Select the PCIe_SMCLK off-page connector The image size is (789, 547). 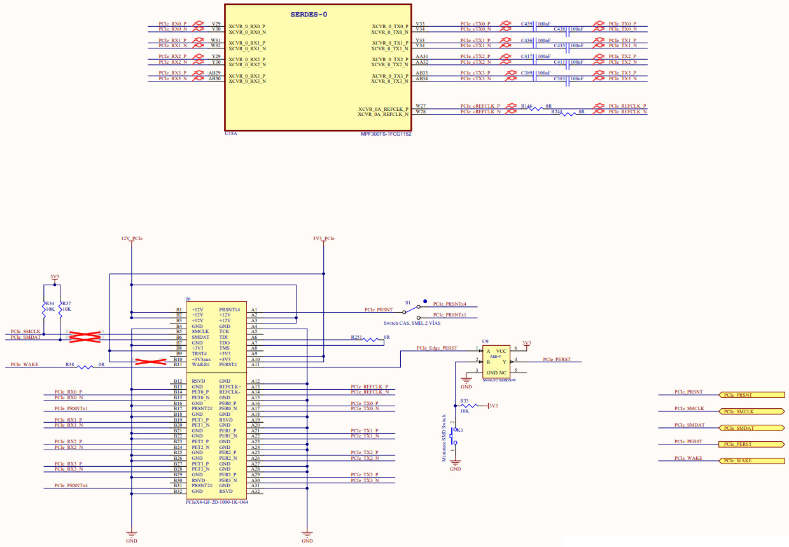click(751, 412)
